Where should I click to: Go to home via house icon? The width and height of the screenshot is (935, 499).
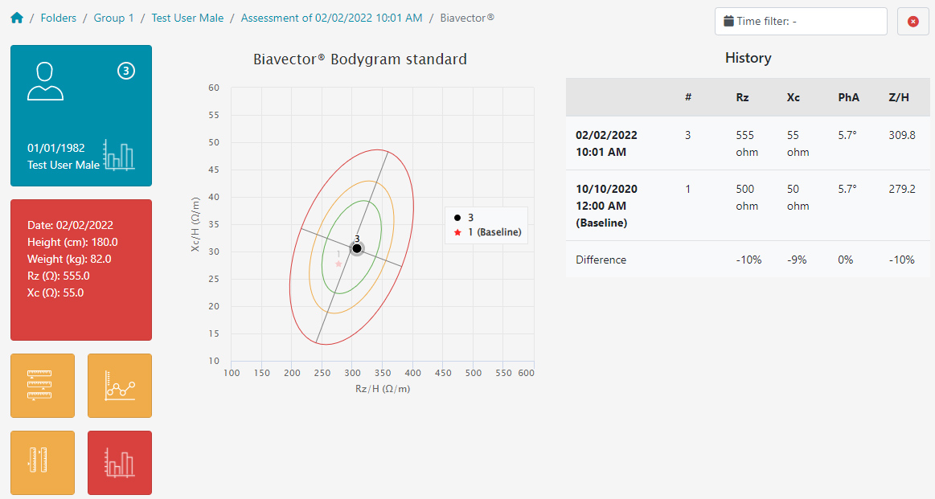point(17,18)
